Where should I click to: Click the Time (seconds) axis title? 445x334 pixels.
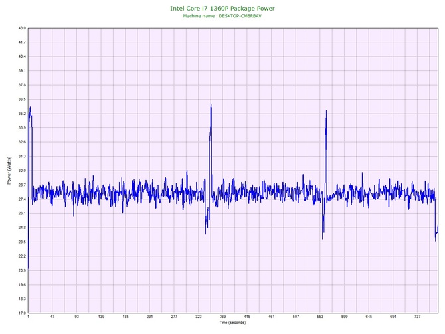click(x=232, y=323)
